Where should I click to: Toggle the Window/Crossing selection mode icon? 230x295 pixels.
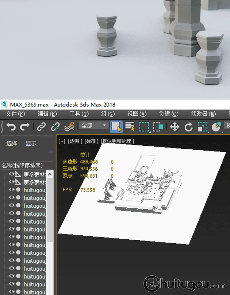tap(158, 126)
